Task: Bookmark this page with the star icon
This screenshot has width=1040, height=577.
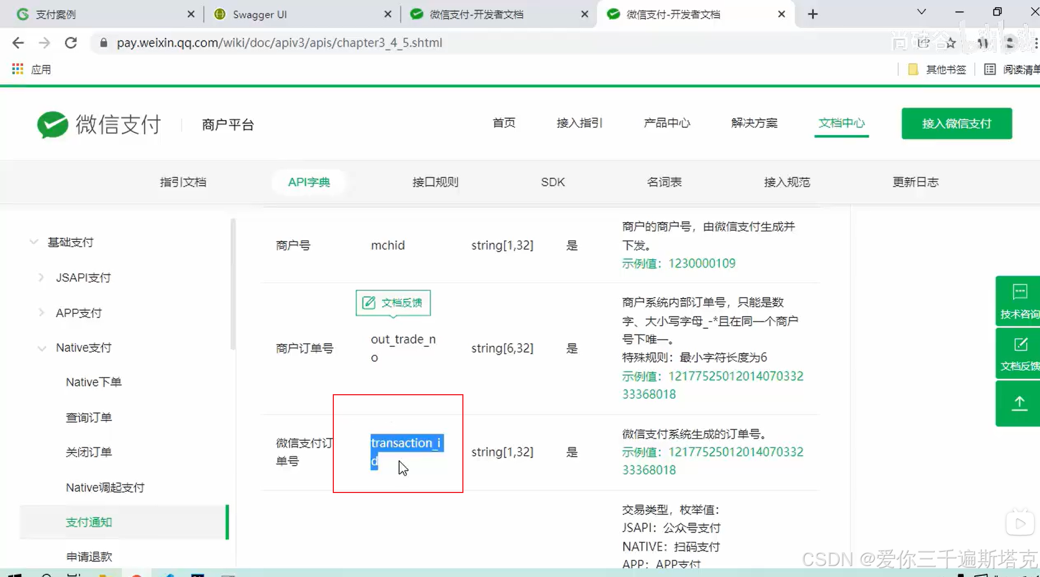Action: tap(950, 43)
